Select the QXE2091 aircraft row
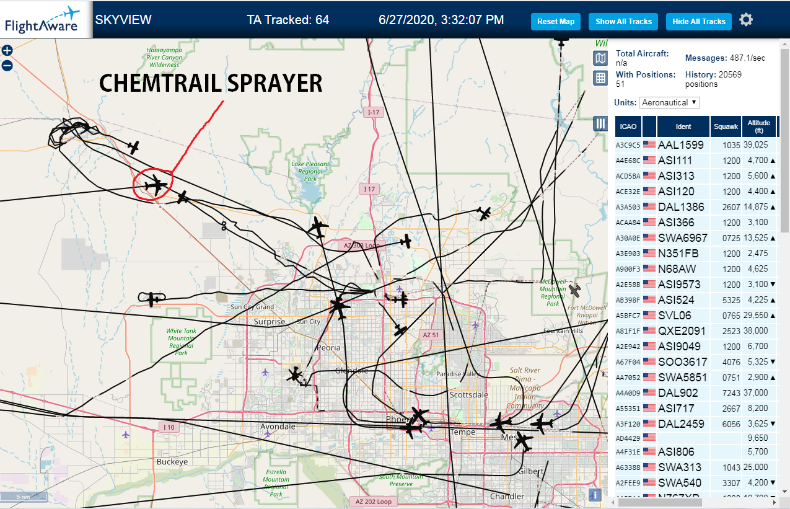Viewport: 790px width, 509px height. click(696, 330)
